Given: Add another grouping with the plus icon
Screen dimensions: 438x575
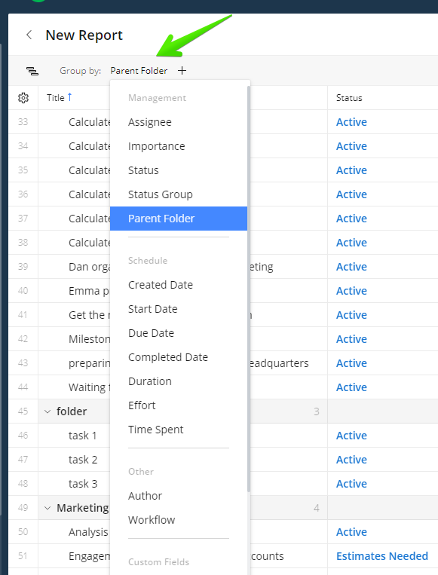Looking at the screenshot, I should [x=182, y=70].
